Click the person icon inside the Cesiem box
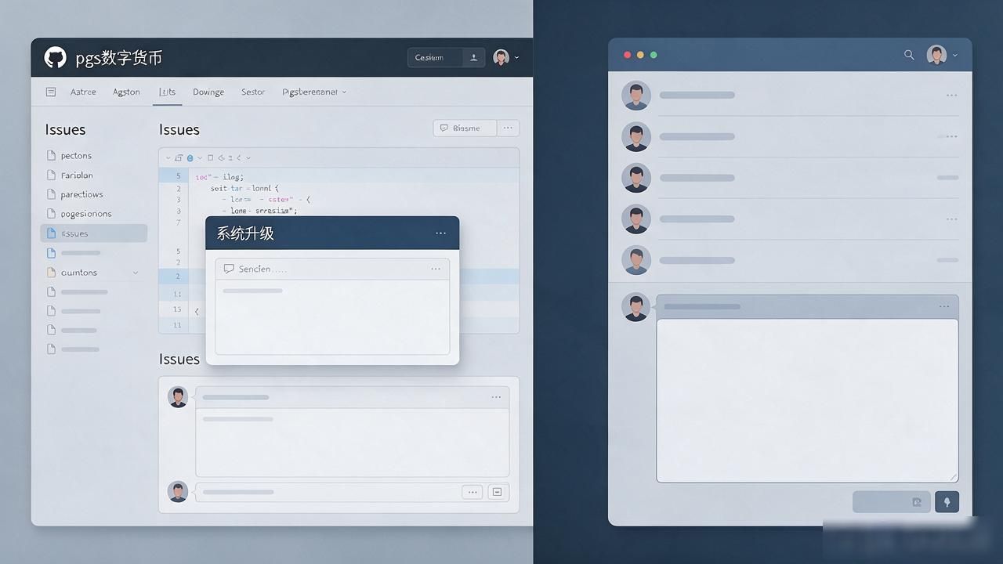 tap(473, 57)
